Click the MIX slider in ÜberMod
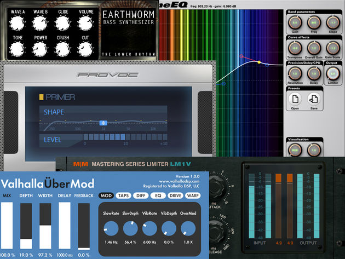 (7, 226)
